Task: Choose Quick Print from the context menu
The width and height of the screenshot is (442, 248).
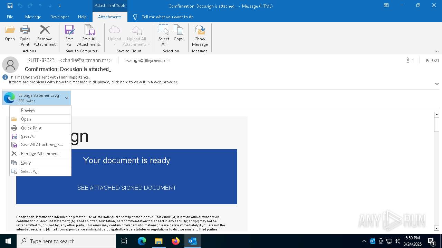Action: [40, 128]
